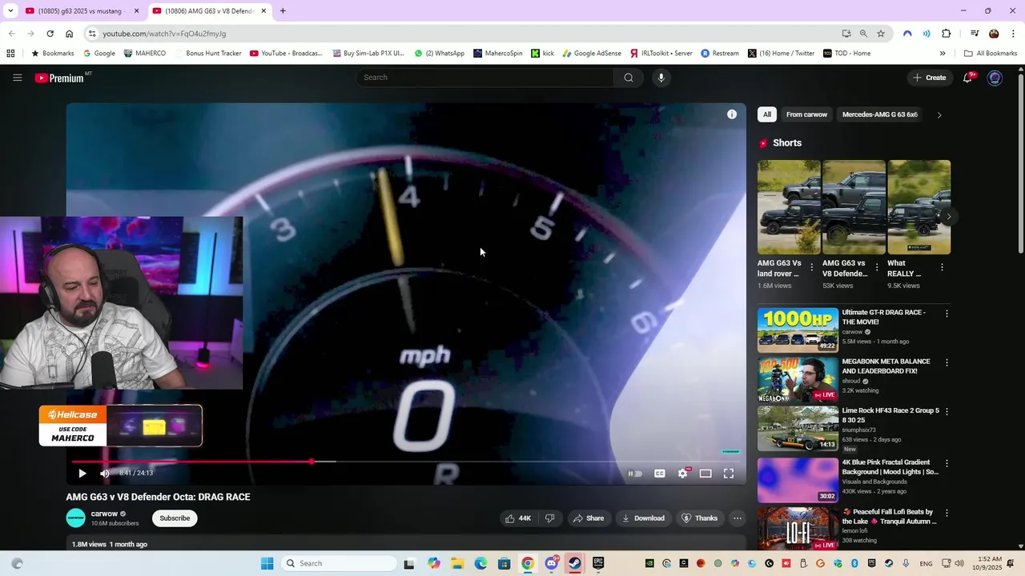The image size is (1025, 576).
Task: Open player settings gear
Action: click(x=683, y=474)
